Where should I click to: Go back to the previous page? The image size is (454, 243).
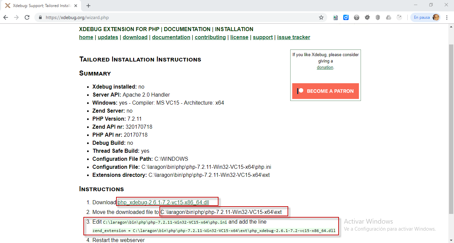6,17
